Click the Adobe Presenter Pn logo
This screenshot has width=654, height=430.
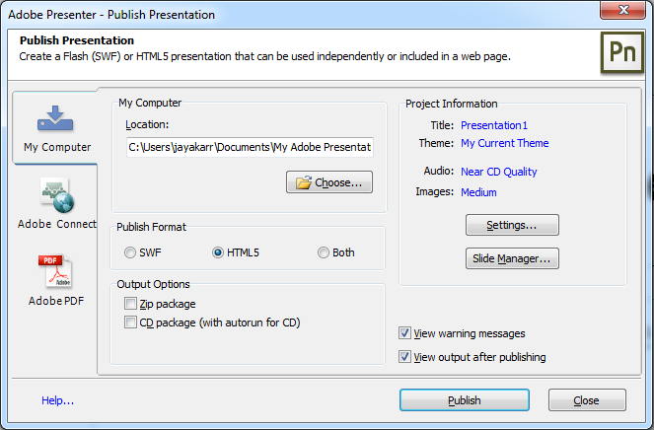click(x=621, y=51)
